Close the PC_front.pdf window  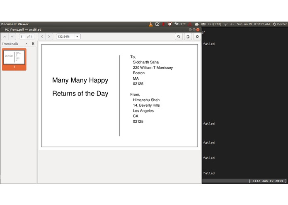point(198,29)
